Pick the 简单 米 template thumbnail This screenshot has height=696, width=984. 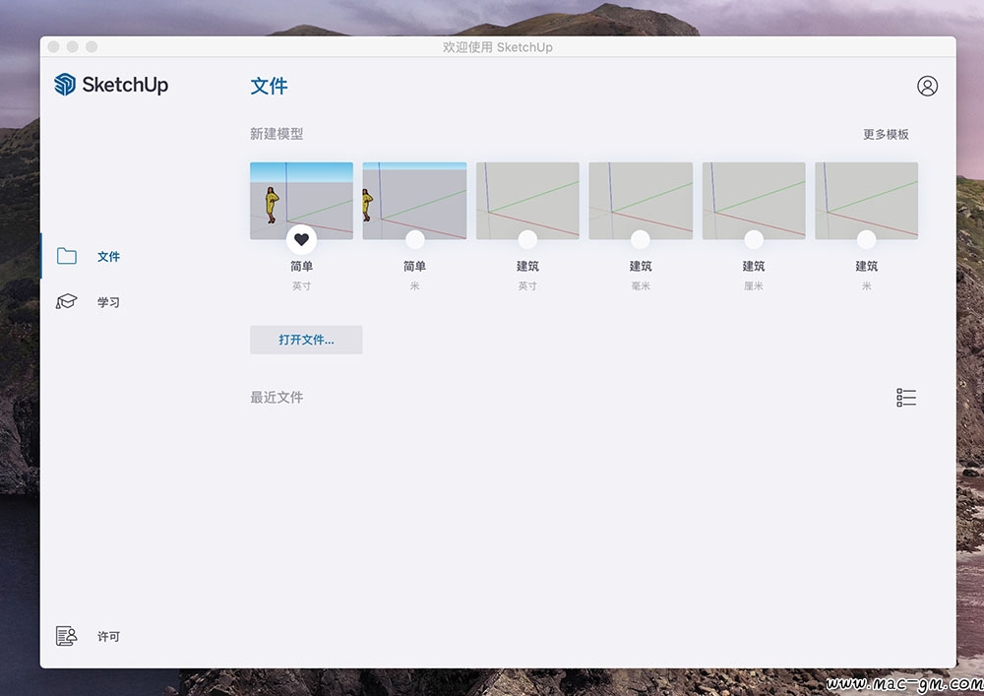pyautogui.click(x=414, y=195)
